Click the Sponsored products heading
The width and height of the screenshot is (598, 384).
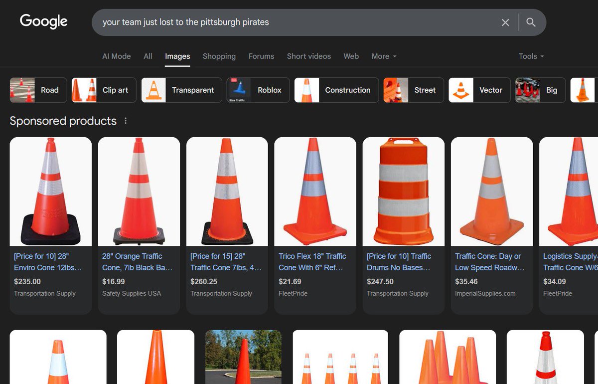[63, 121]
